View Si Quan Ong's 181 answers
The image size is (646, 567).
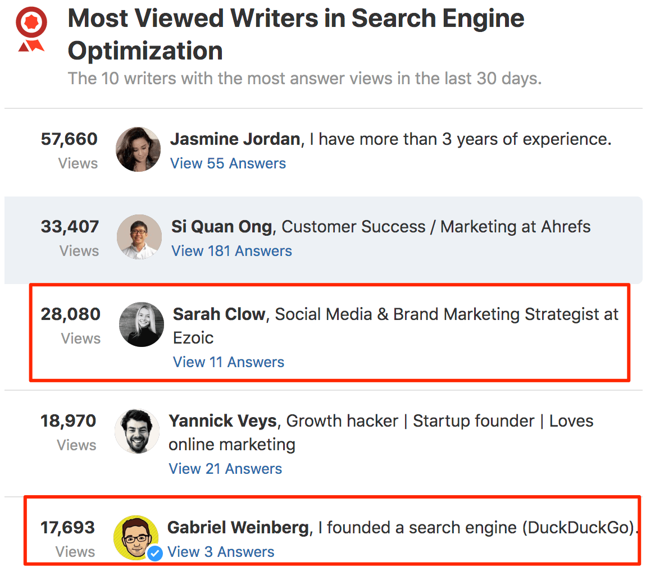(x=231, y=251)
